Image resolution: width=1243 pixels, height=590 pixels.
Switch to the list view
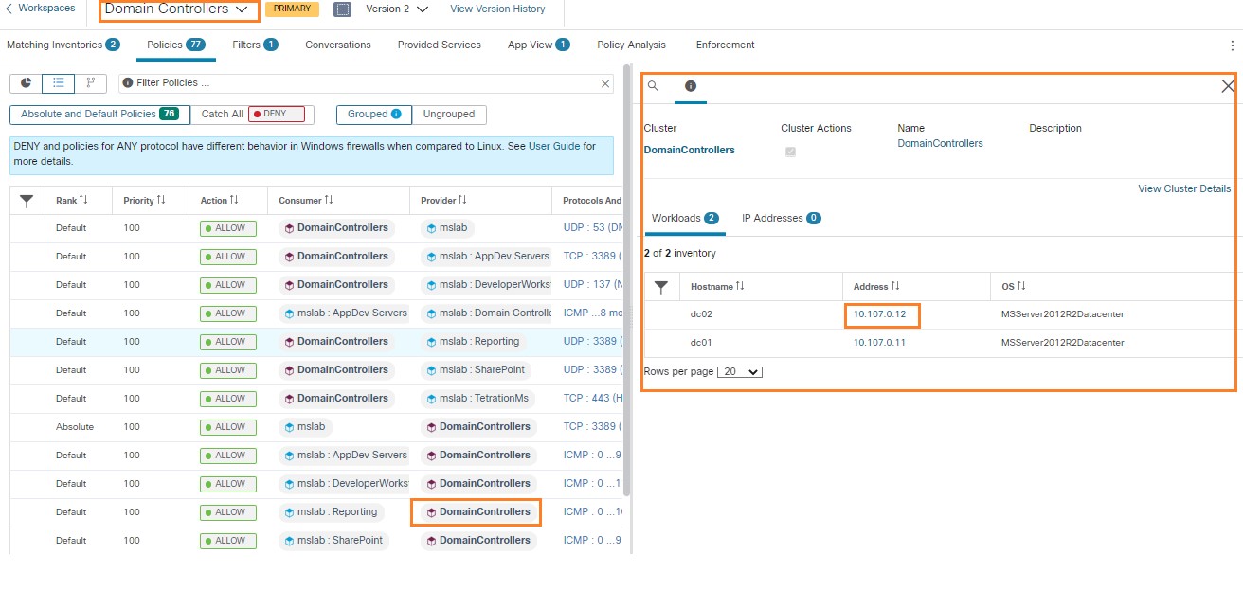pyautogui.click(x=58, y=83)
